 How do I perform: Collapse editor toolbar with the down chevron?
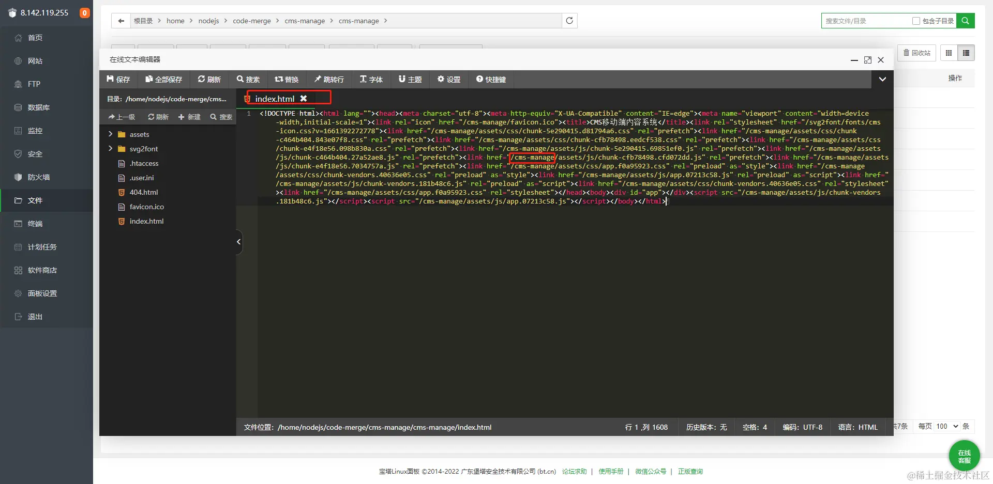coord(882,79)
